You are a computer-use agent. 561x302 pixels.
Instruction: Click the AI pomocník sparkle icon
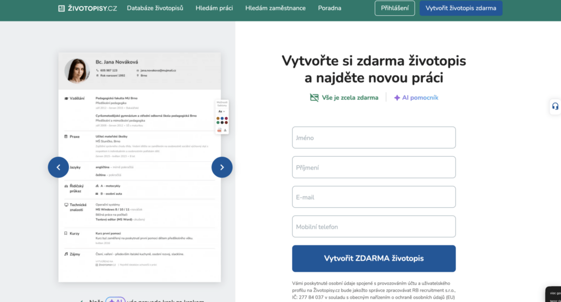[x=397, y=98]
